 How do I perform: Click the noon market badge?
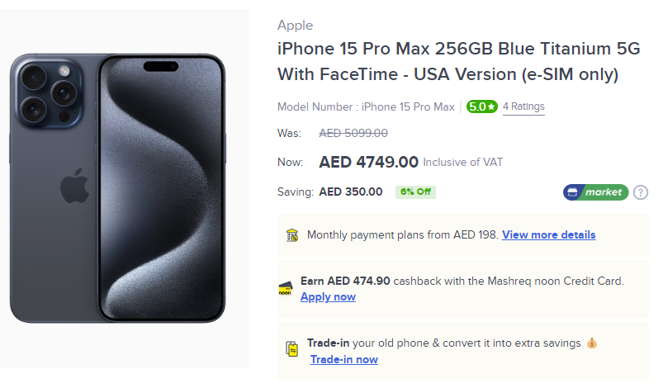point(595,192)
